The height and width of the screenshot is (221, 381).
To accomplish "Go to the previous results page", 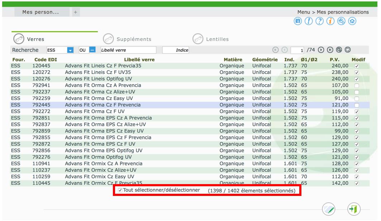I will tap(285, 50).
